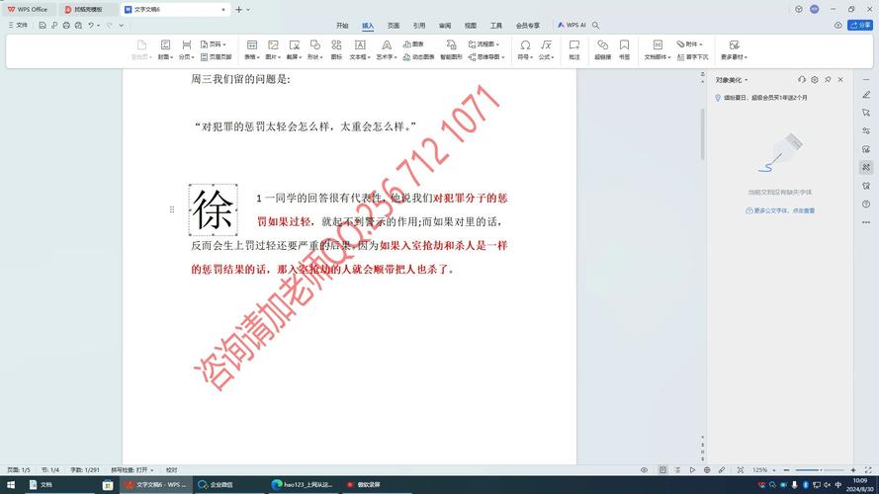Click the search magnifier in the ribbon tabs
This screenshot has width=879, height=494.
(596, 26)
